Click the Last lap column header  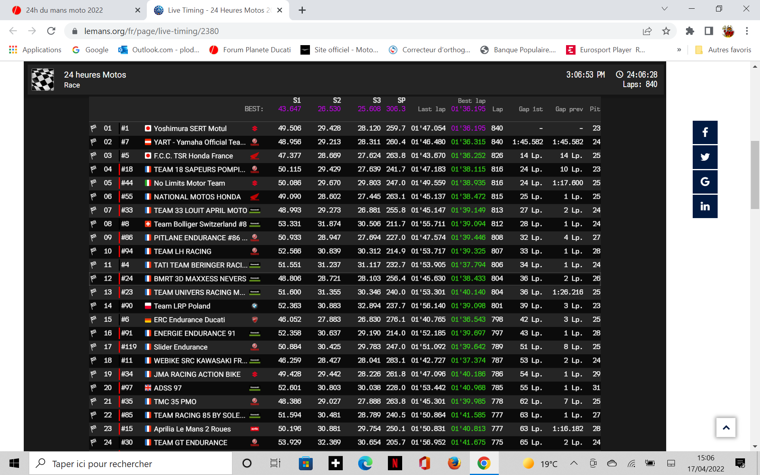pyautogui.click(x=431, y=109)
